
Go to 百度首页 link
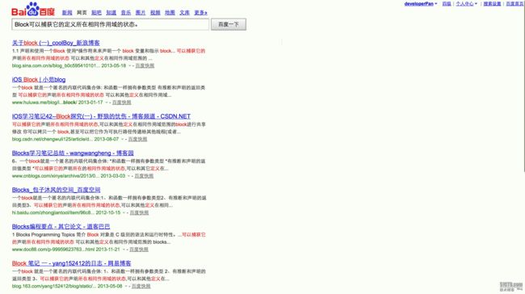click(514, 4)
